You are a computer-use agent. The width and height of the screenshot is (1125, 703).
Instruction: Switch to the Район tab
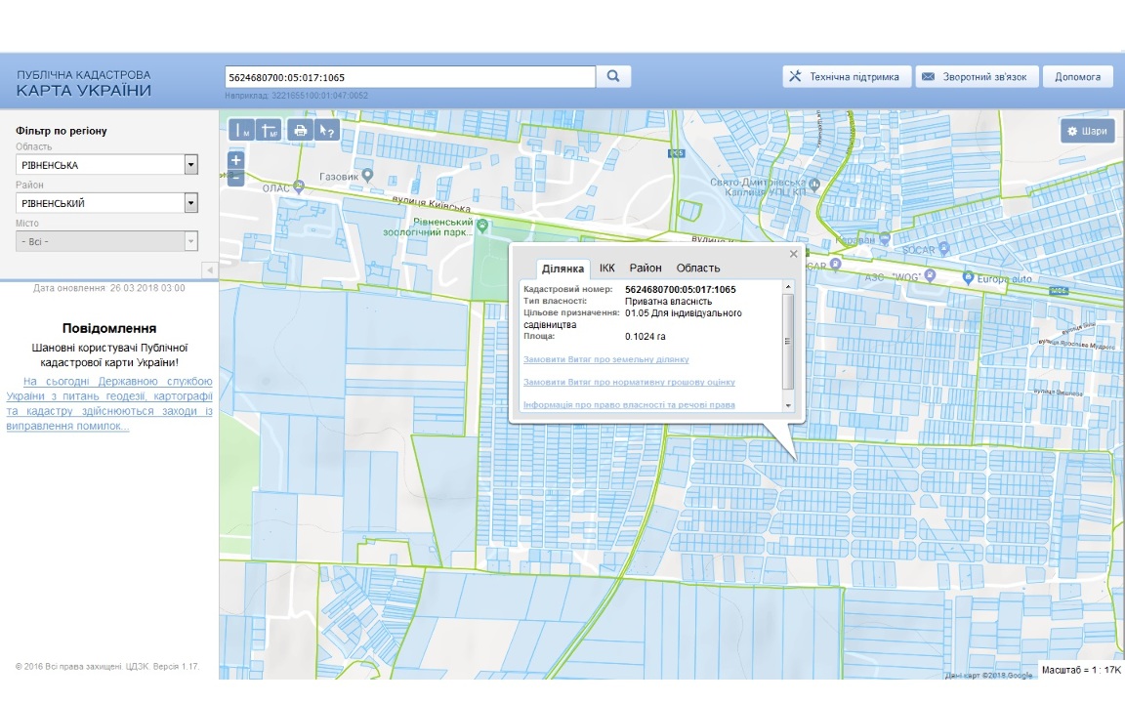click(645, 268)
